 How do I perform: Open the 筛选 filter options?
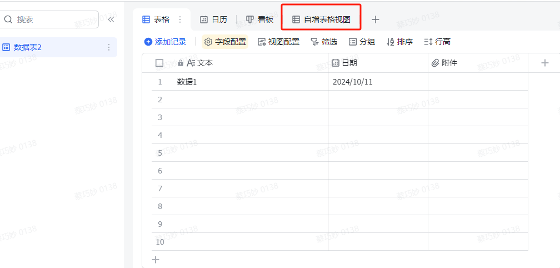click(324, 42)
